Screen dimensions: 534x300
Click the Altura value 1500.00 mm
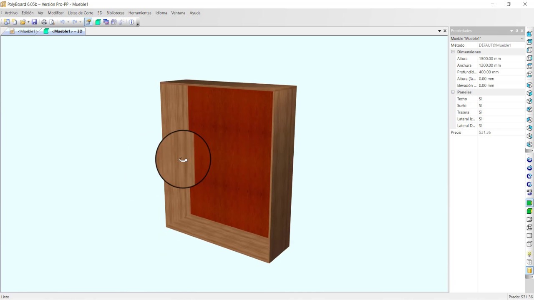coord(490,59)
